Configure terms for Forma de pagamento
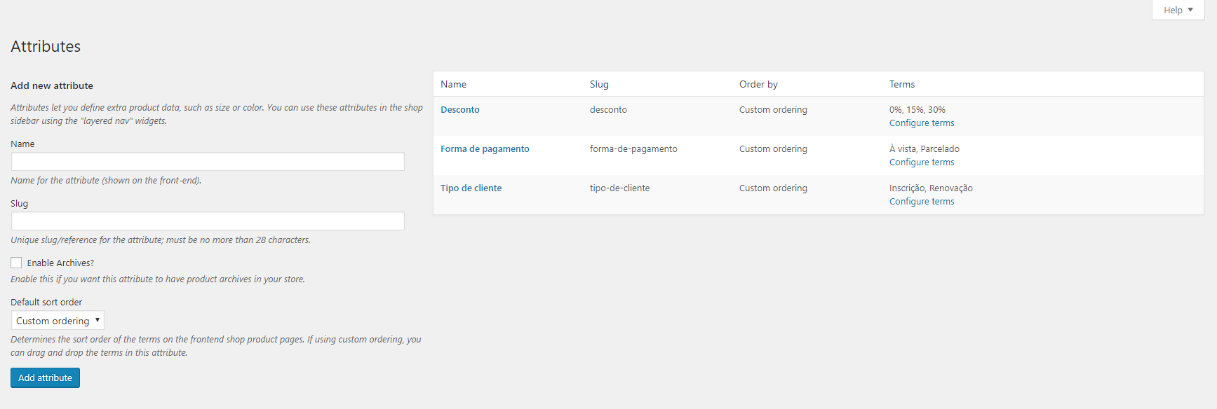 click(x=921, y=162)
